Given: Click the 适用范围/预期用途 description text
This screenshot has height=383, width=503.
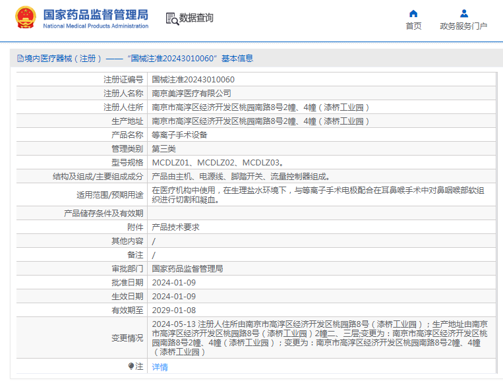Looking at the screenshot, I should click(318, 195).
